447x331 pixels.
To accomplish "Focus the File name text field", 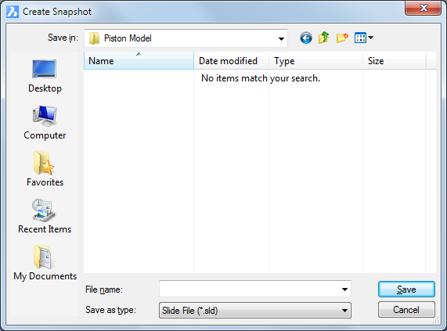I will point(250,290).
